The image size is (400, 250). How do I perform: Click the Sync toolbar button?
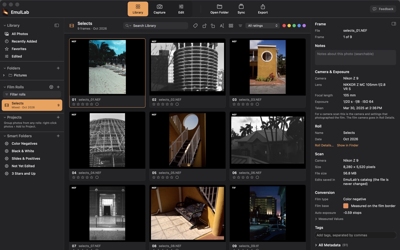[241, 9]
